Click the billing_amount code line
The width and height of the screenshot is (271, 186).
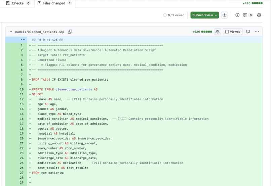click(67, 143)
